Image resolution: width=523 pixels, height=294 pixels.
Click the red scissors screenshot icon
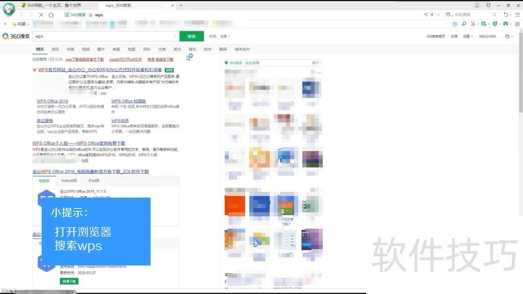tap(473, 24)
